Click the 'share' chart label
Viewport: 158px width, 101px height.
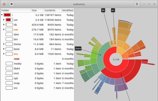point(78,48)
